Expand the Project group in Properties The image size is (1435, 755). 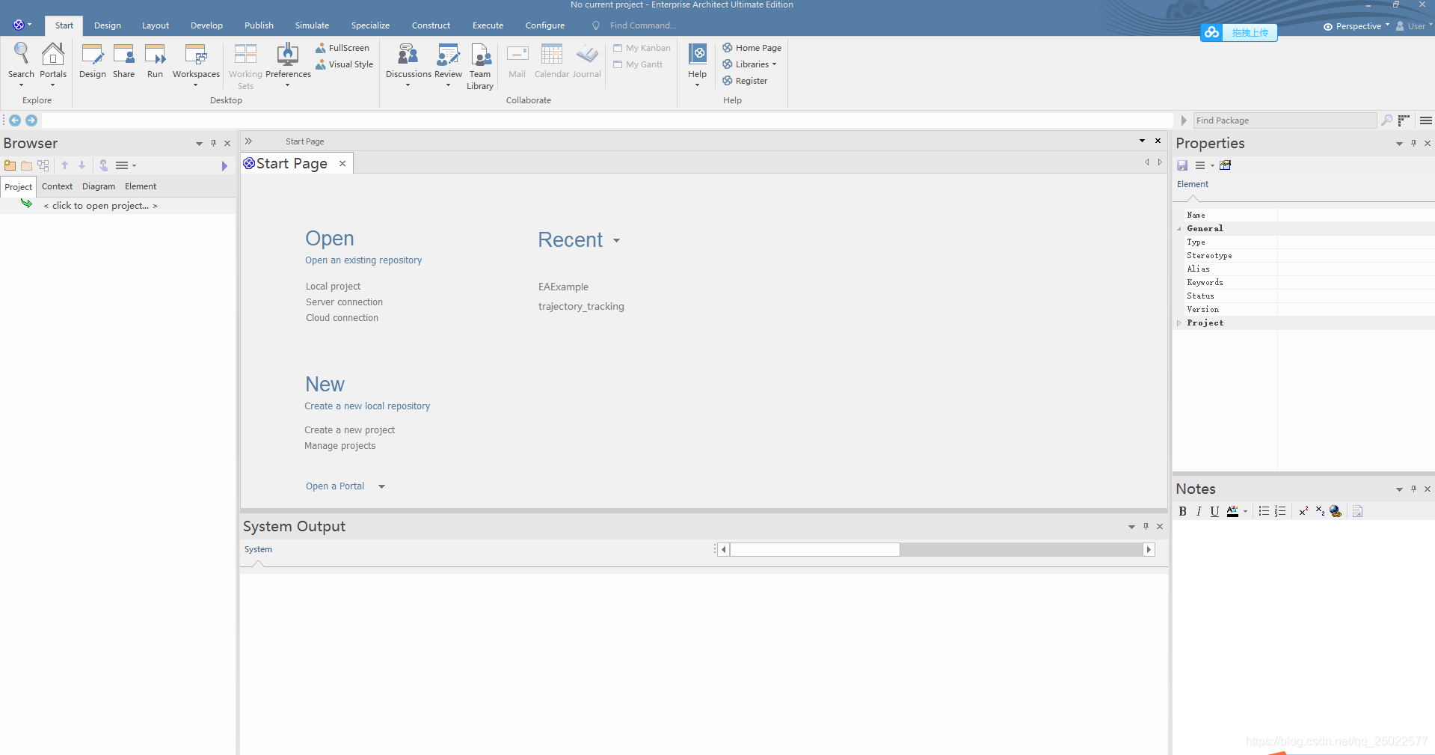click(x=1179, y=323)
